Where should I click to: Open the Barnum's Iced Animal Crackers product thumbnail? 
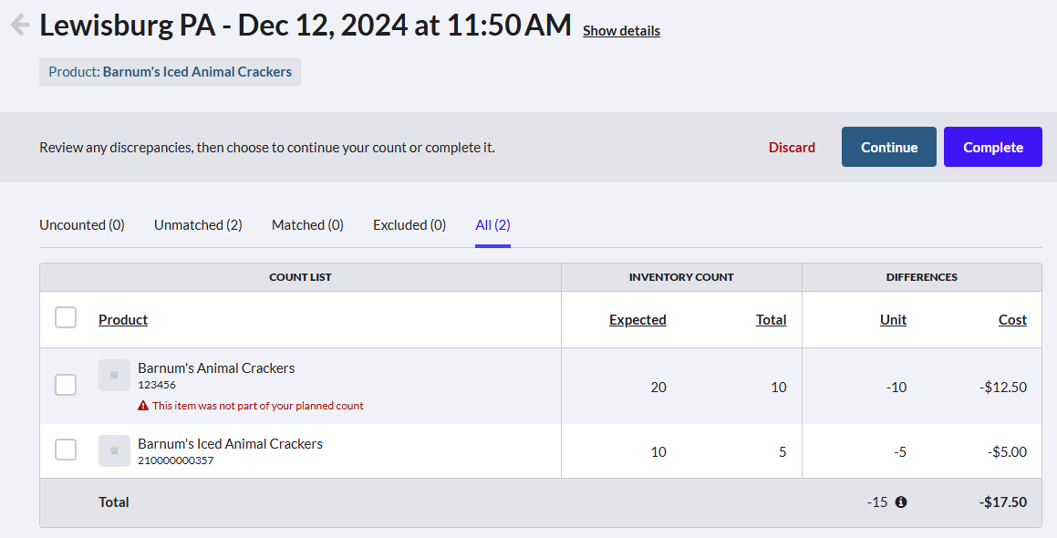tap(114, 451)
